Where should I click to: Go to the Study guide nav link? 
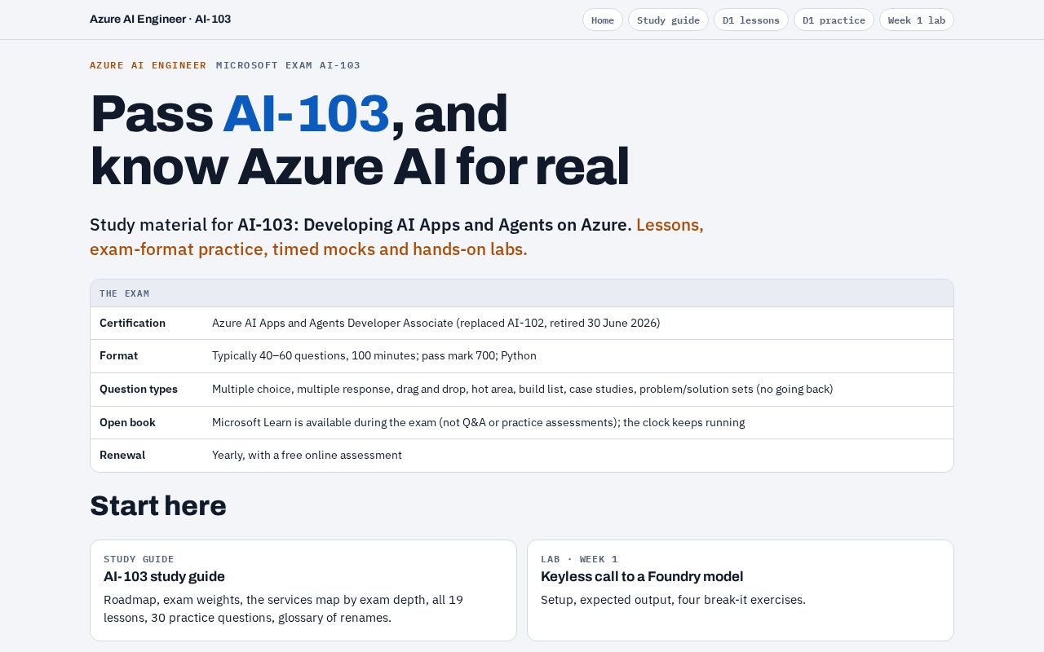(x=668, y=20)
